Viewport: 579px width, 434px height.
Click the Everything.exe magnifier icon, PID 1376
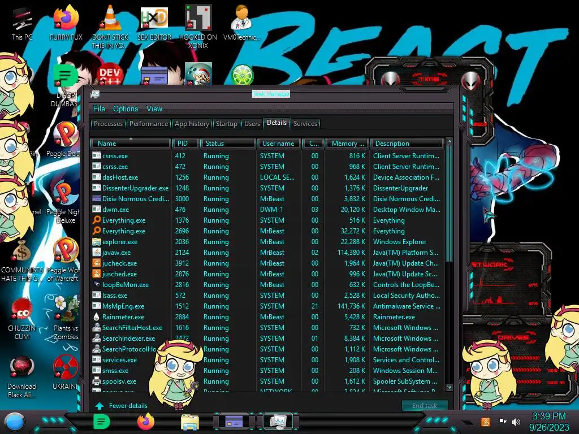coord(96,220)
